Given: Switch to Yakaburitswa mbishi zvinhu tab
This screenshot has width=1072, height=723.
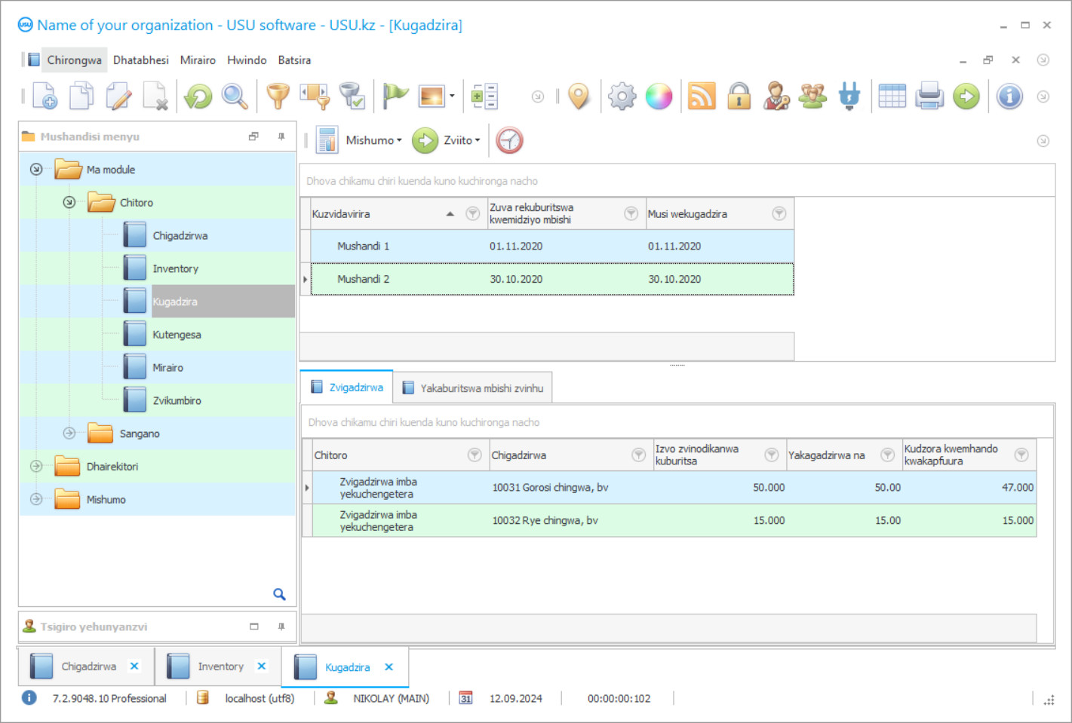Looking at the screenshot, I should coord(473,388).
